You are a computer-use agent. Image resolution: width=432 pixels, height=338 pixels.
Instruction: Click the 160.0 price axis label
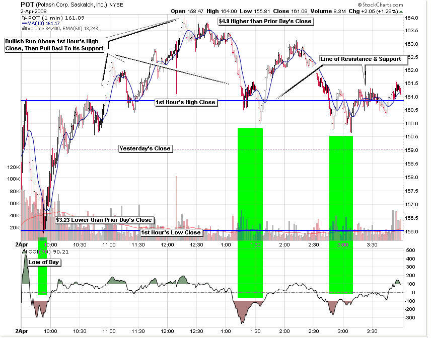[411, 124]
